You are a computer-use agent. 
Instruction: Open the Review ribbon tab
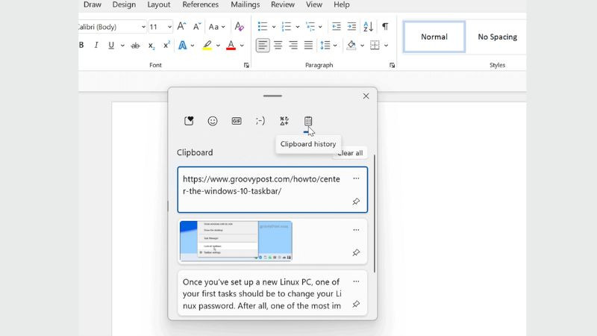click(x=283, y=4)
